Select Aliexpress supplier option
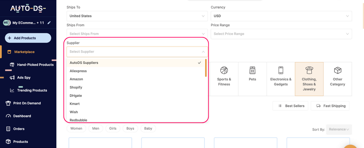This screenshot has height=148, width=364. click(x=136, y=71)
